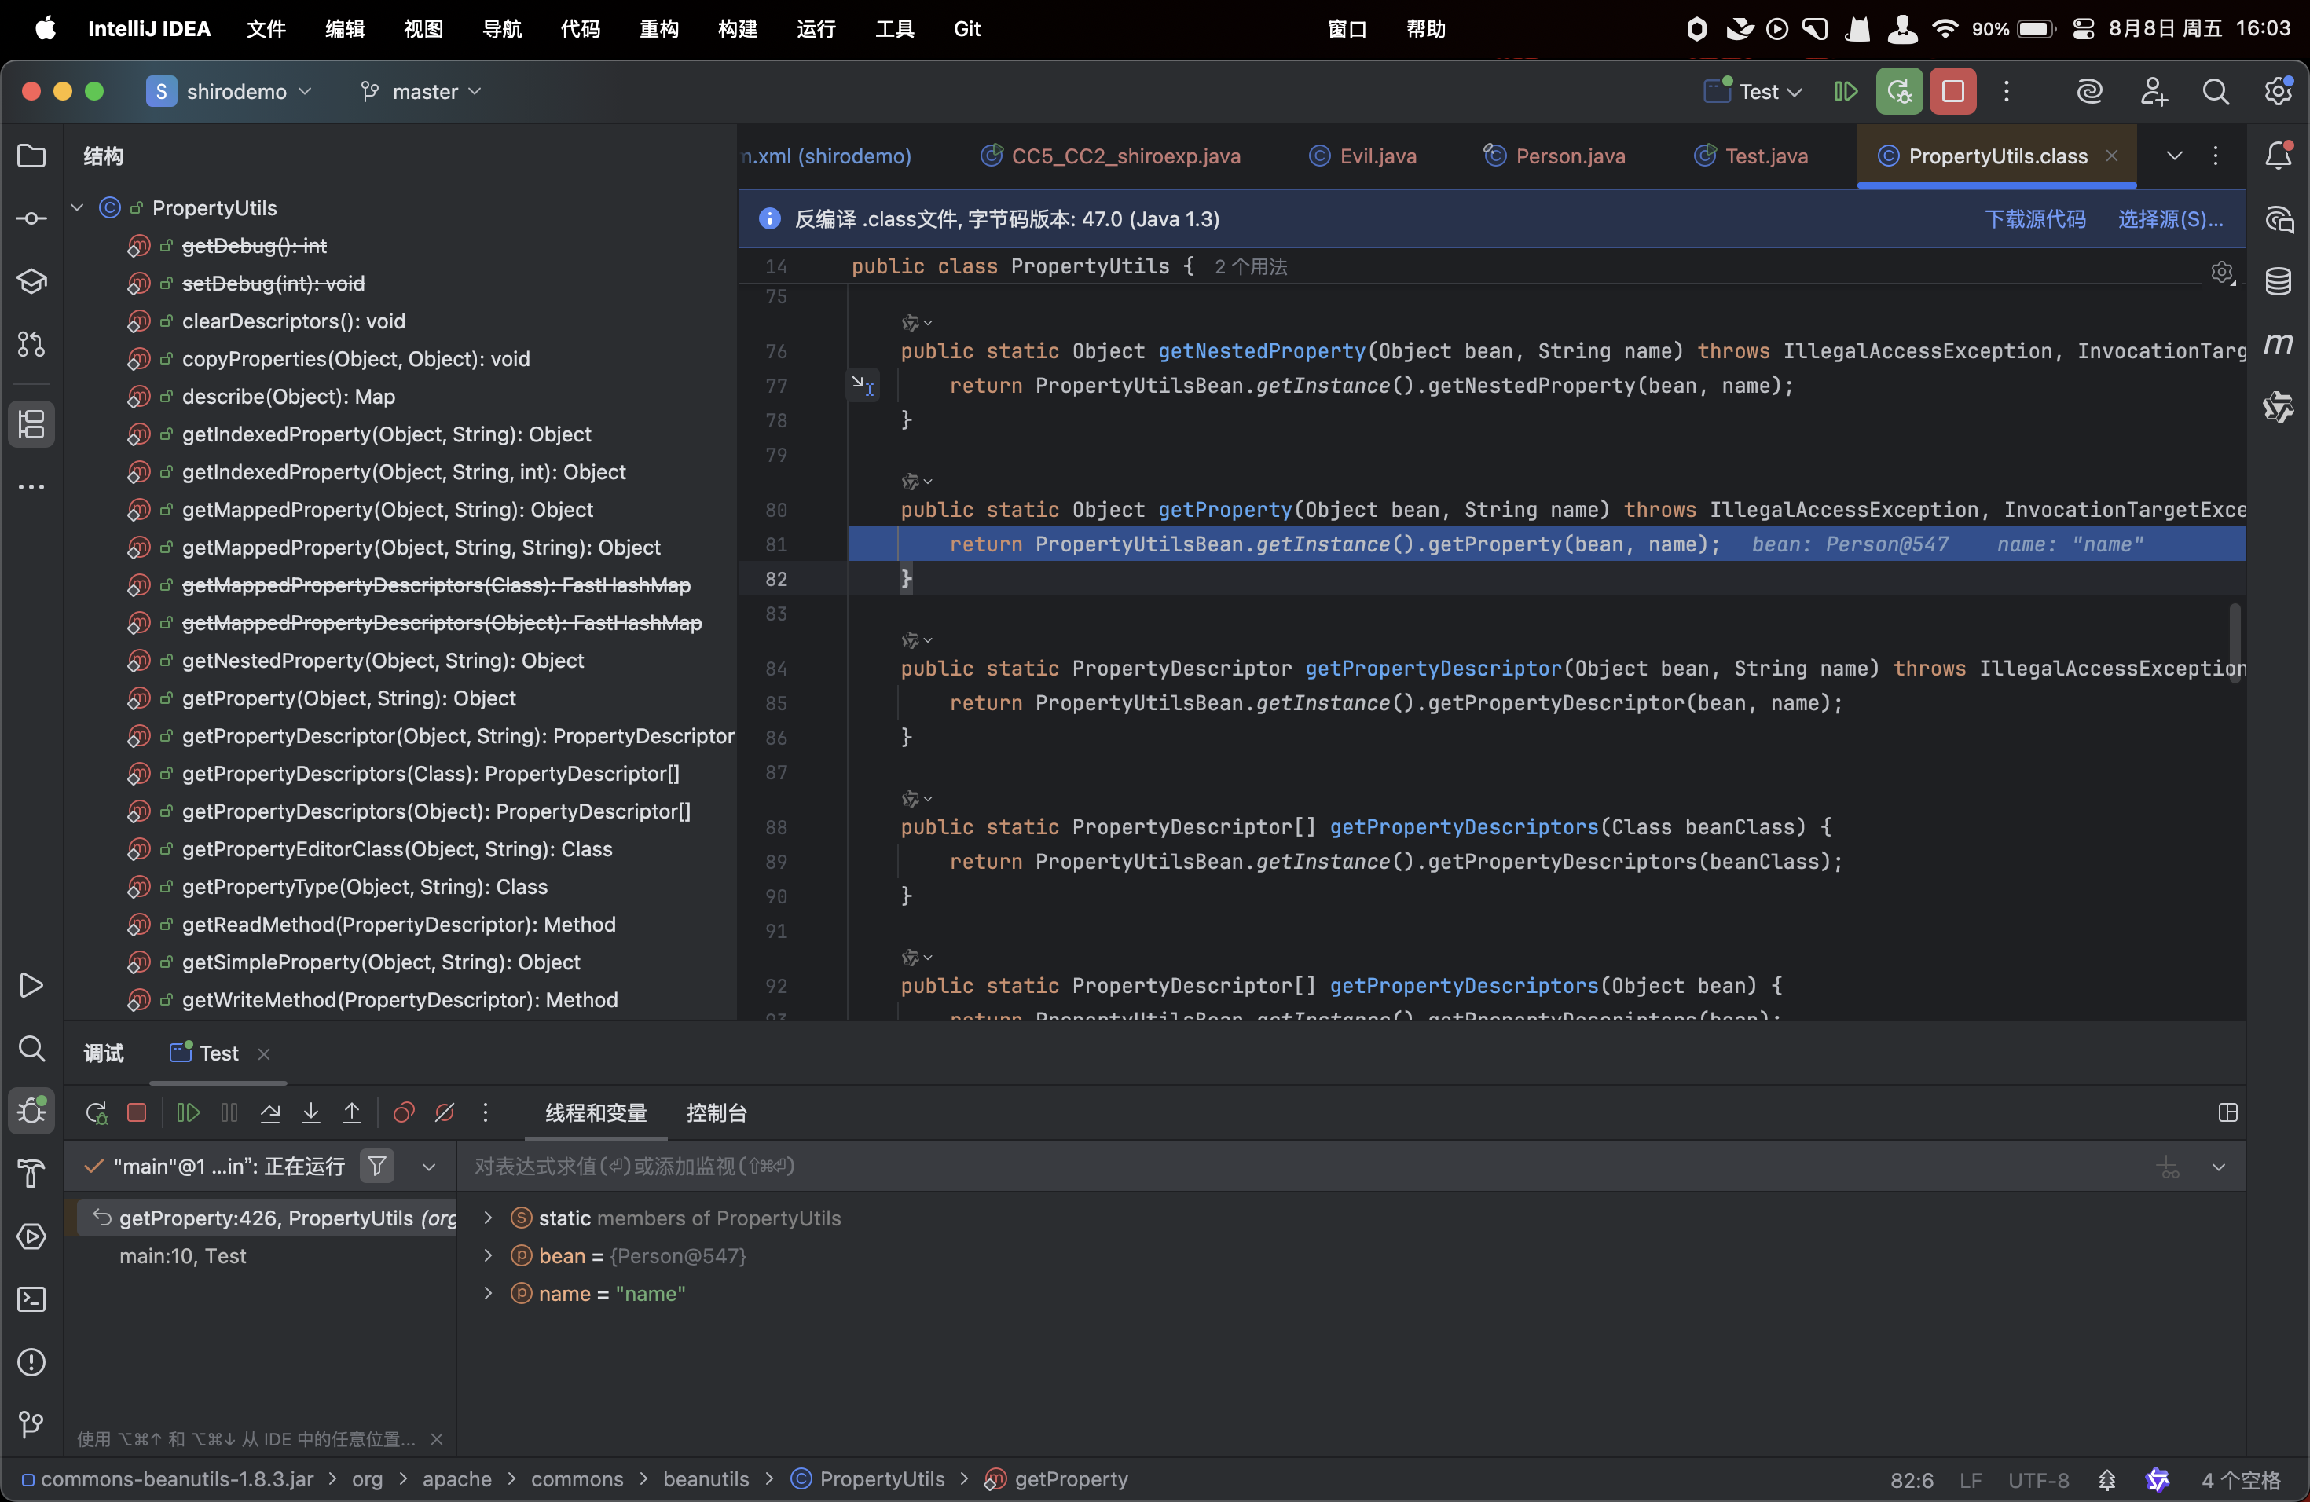Open the 控制台 console tab

click(x=717, y=1112)
